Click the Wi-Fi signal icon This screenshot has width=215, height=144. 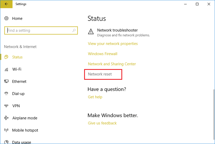click(x=6, y=70)
